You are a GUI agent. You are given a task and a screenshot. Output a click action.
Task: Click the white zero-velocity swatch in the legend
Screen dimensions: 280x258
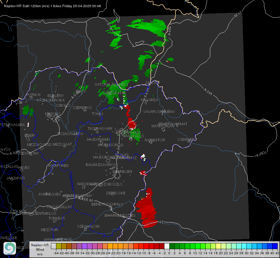(167, 246)
